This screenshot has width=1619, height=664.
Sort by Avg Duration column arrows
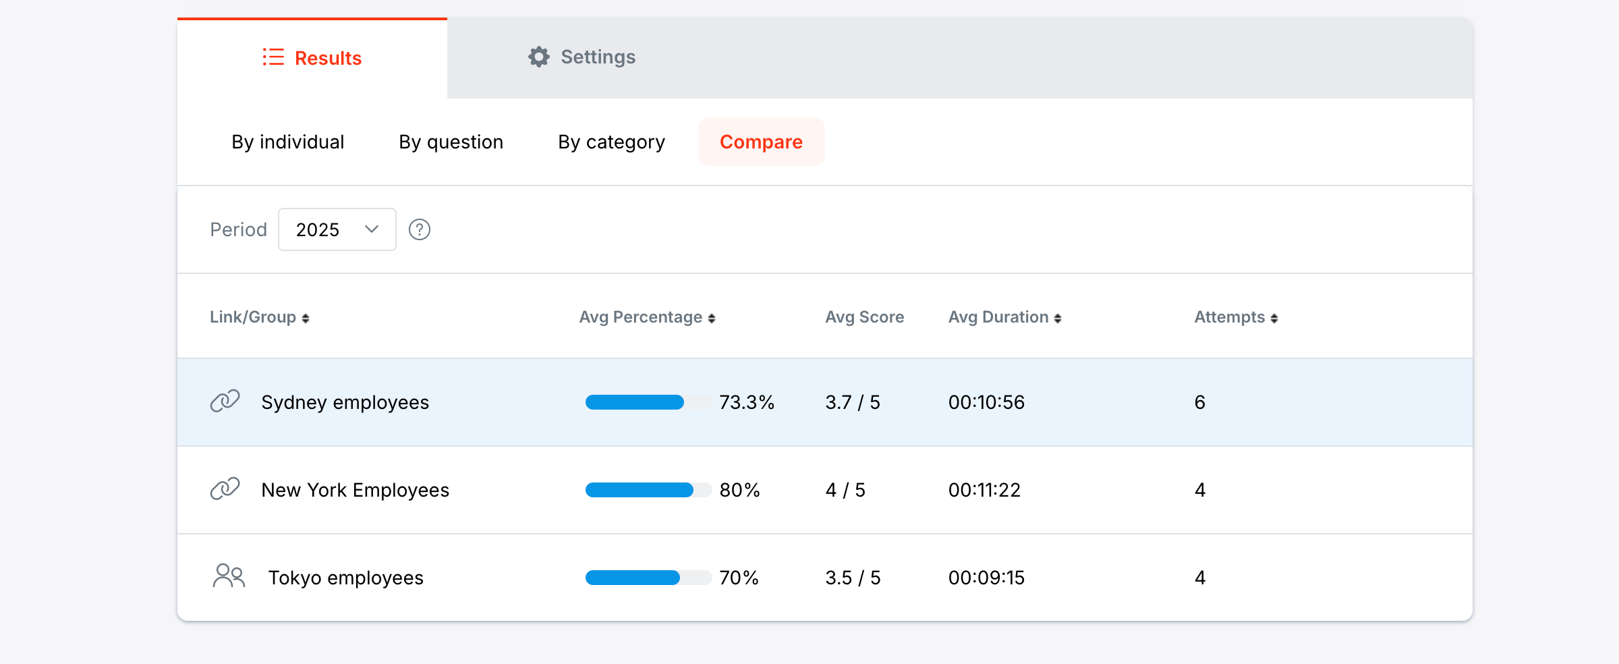[x=1058, y=319]
